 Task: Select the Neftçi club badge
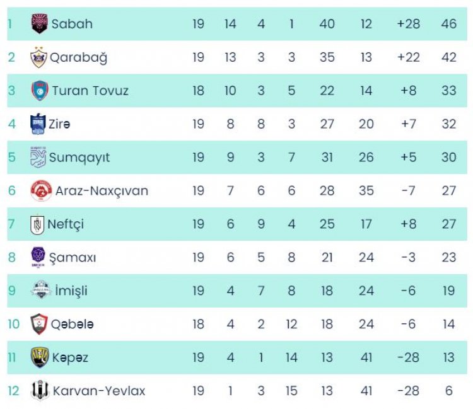38,224
